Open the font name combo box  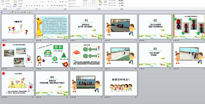pyautogui.click(x=31, y=2)
